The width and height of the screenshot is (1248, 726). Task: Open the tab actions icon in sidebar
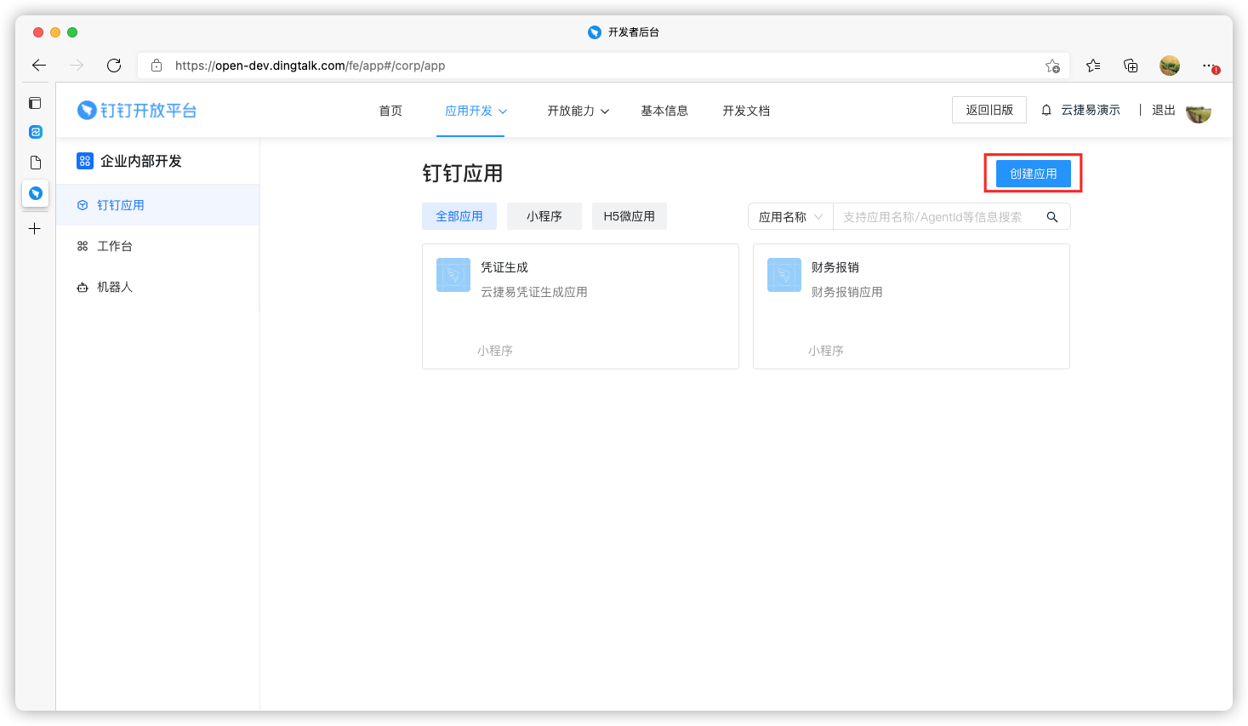pos(35,103)
